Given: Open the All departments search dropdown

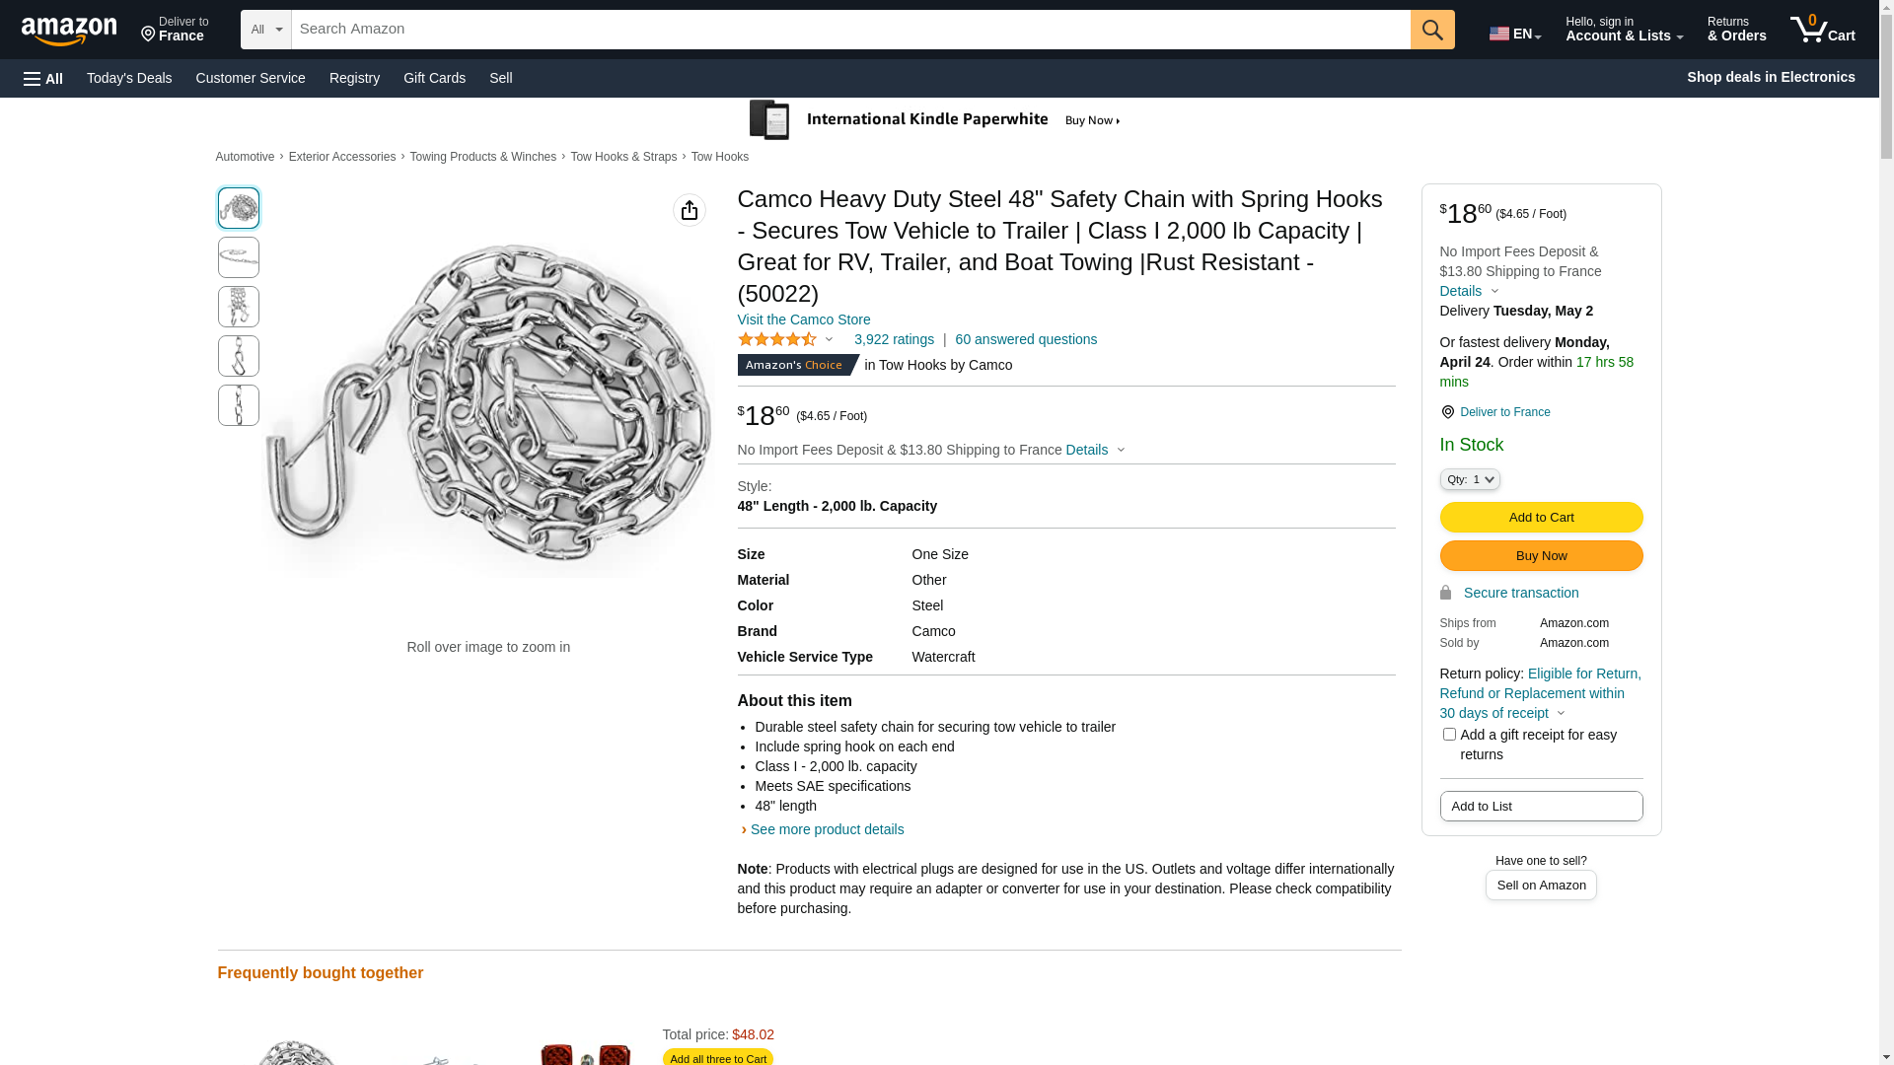Looking at the screenshot, I should click(x=266, y=30).
